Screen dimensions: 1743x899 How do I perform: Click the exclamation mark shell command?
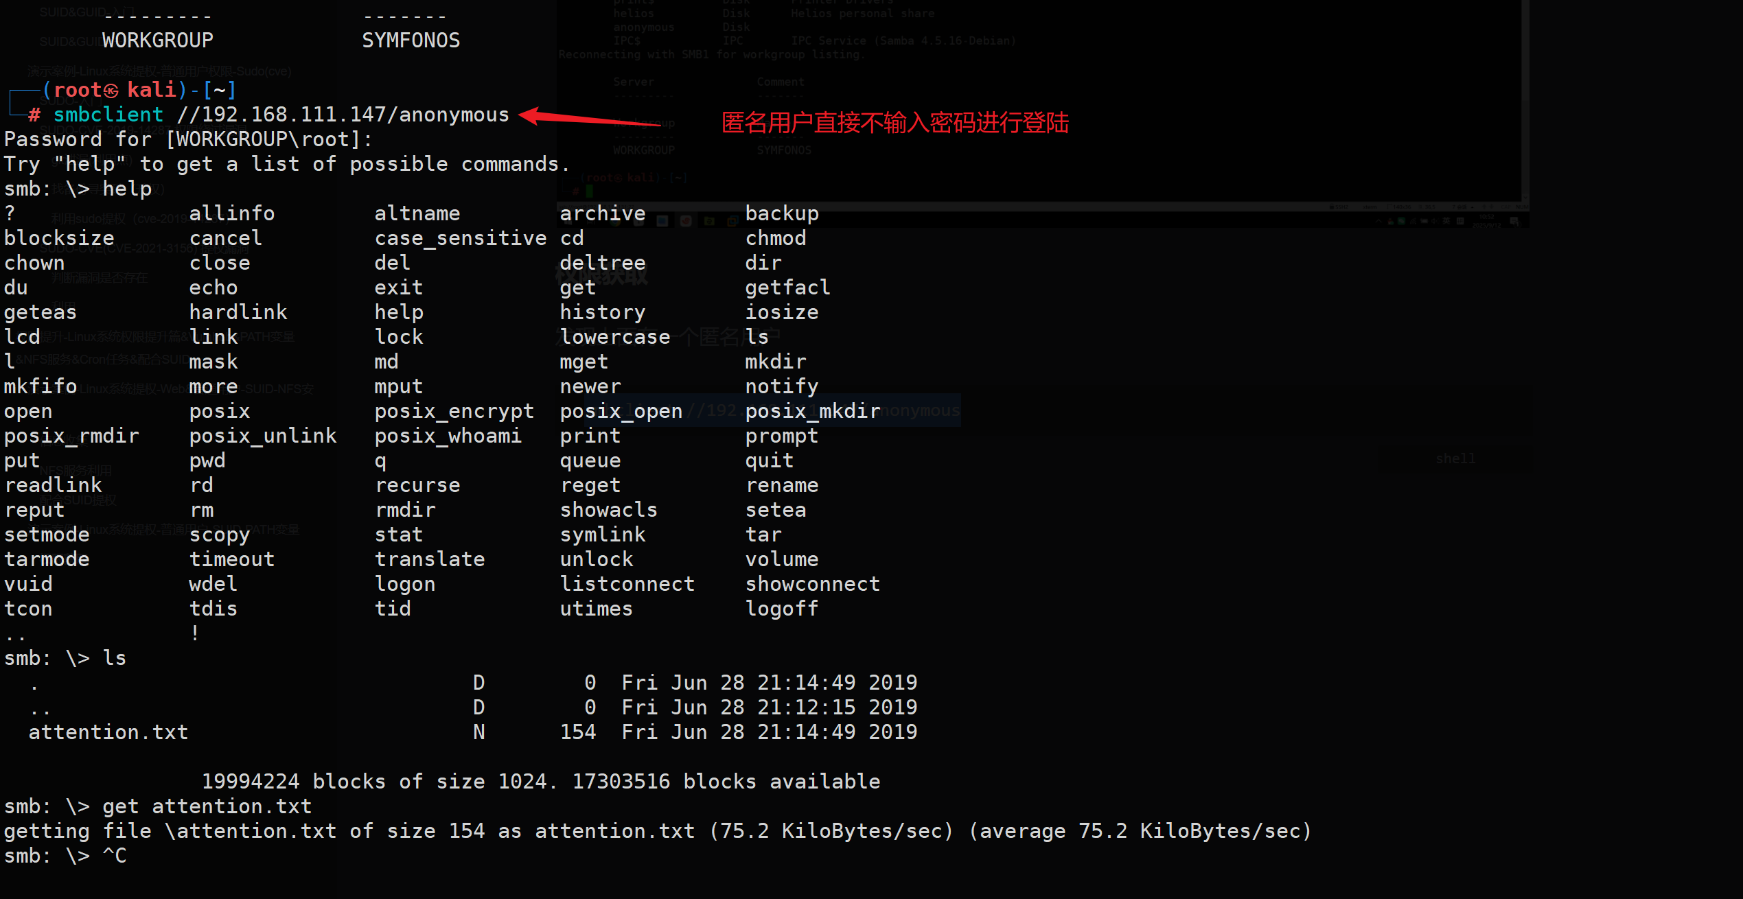click(195, 633)
